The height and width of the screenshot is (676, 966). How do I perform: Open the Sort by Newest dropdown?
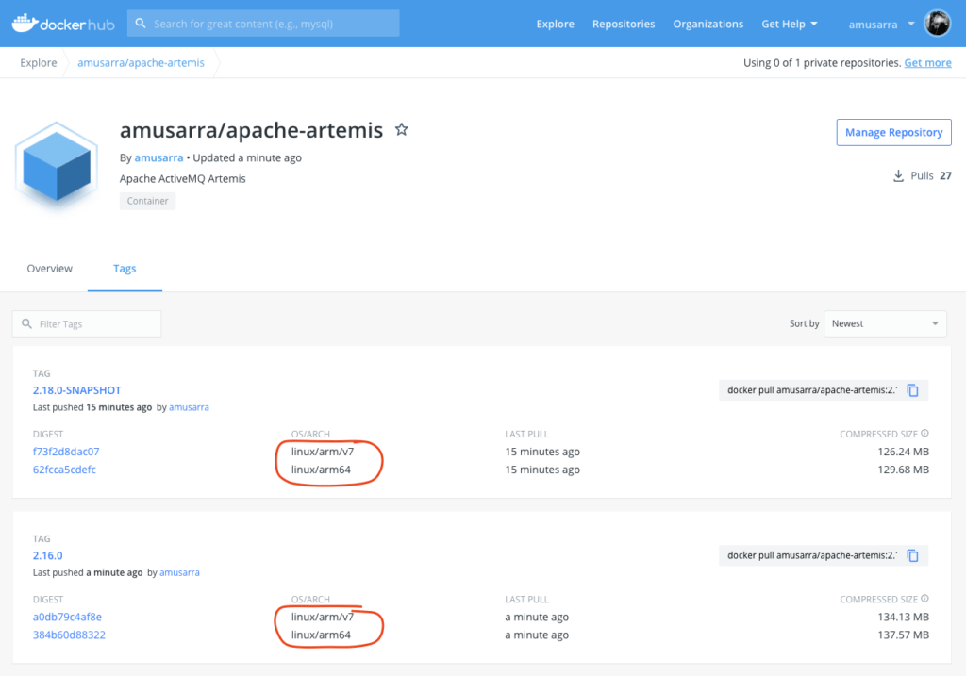(x=885, y=323)
